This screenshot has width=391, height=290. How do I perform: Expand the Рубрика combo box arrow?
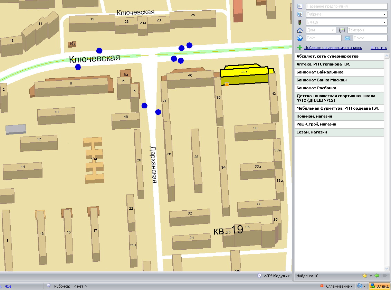[384, 14]
